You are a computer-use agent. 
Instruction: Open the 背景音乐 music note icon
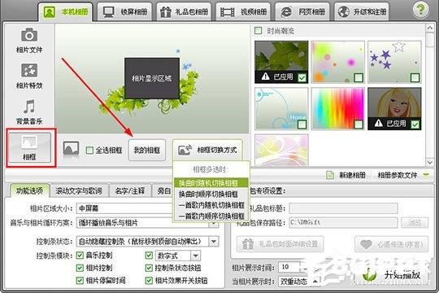point(29,107)
